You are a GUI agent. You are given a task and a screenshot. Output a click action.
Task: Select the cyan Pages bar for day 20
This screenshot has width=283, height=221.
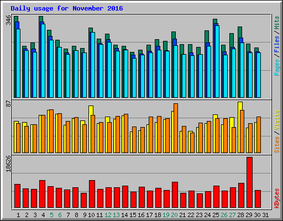pyautogui.click(x=176, y=71)
